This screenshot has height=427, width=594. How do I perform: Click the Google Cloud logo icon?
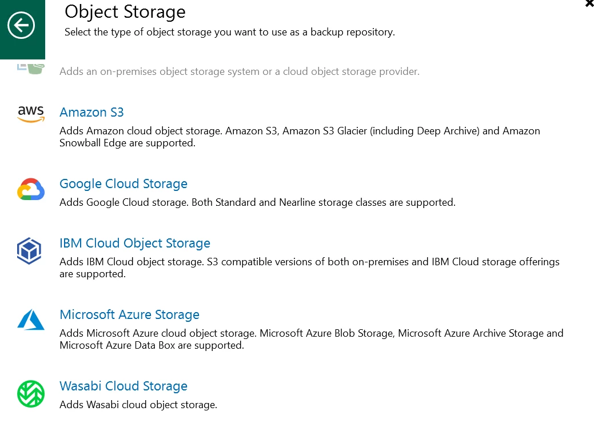point(31,190)
